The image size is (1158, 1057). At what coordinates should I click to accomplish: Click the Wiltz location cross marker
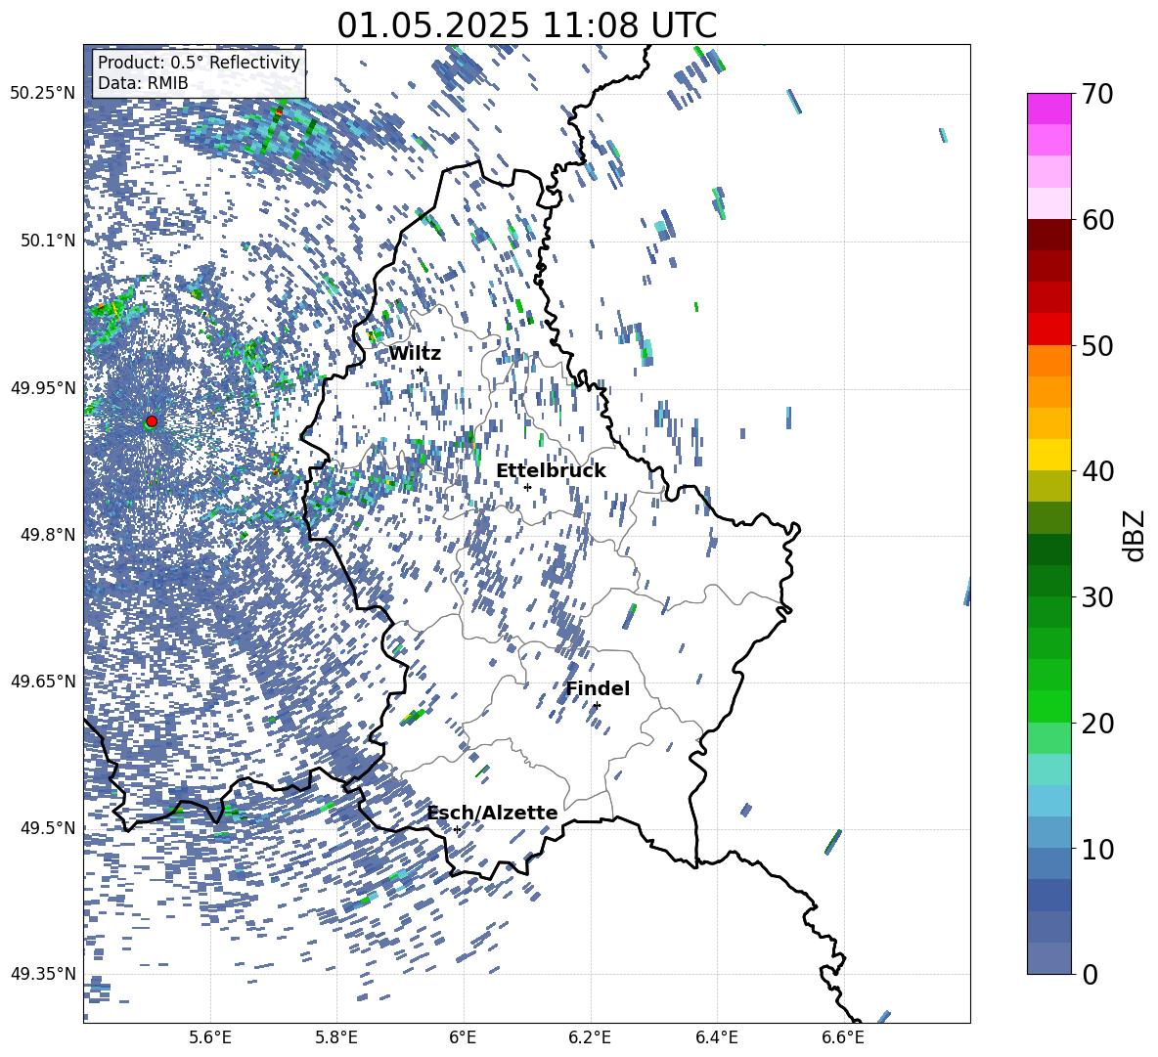click(x=421, y=370)
